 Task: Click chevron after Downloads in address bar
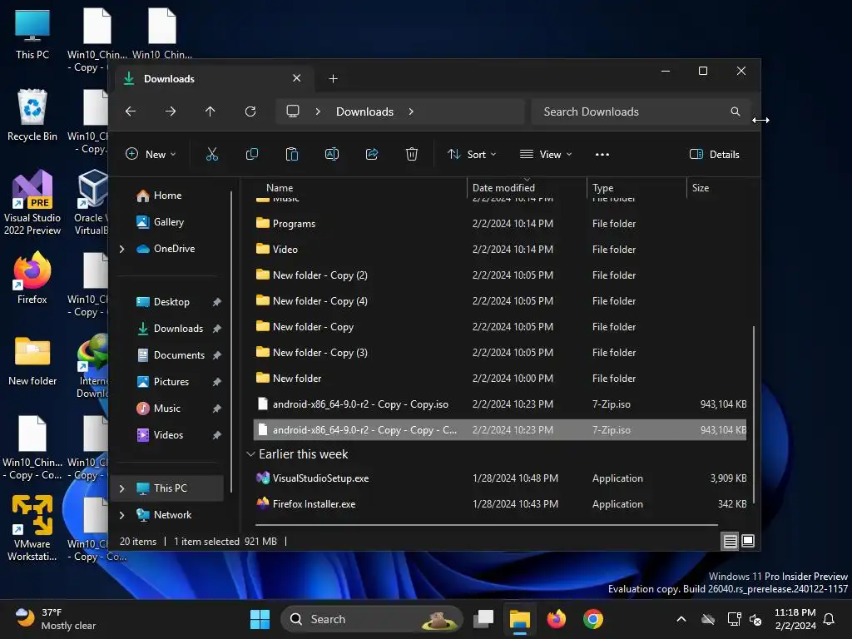(411, 111)
